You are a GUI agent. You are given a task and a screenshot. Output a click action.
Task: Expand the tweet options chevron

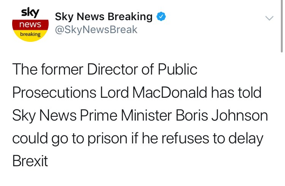coord(269,18)
